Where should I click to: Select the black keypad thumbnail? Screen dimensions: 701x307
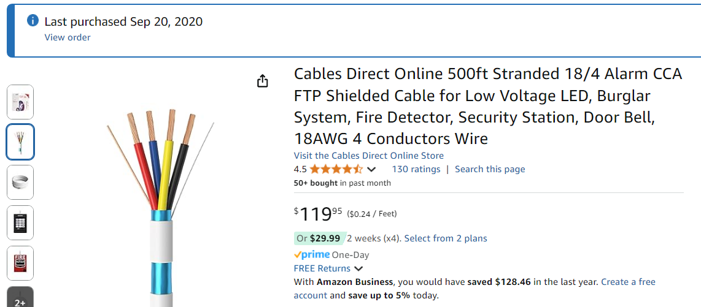[20, 222]
